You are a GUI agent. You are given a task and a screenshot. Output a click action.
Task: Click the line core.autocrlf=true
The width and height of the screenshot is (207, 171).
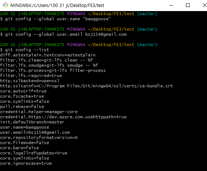click(23, 91)
